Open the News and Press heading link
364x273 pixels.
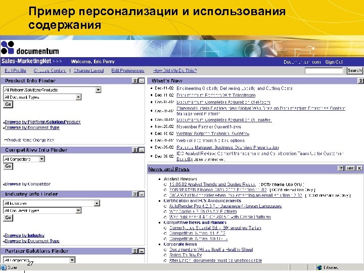[x=169, y=169]
